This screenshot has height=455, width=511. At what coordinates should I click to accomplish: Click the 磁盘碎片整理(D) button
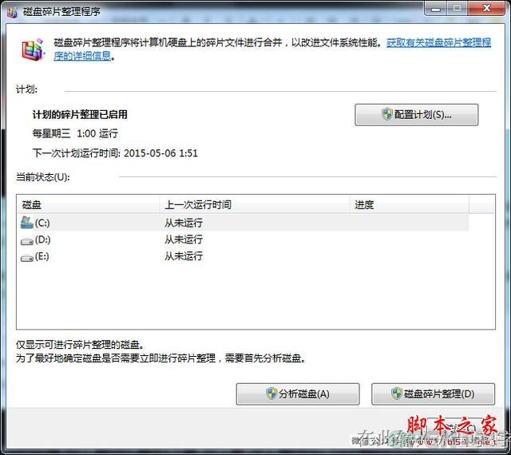tap(433, 394)
